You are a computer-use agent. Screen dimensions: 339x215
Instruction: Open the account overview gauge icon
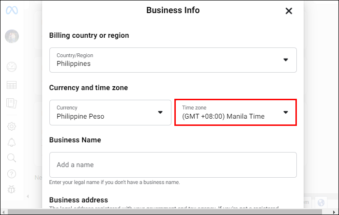(x=12, y=67)
